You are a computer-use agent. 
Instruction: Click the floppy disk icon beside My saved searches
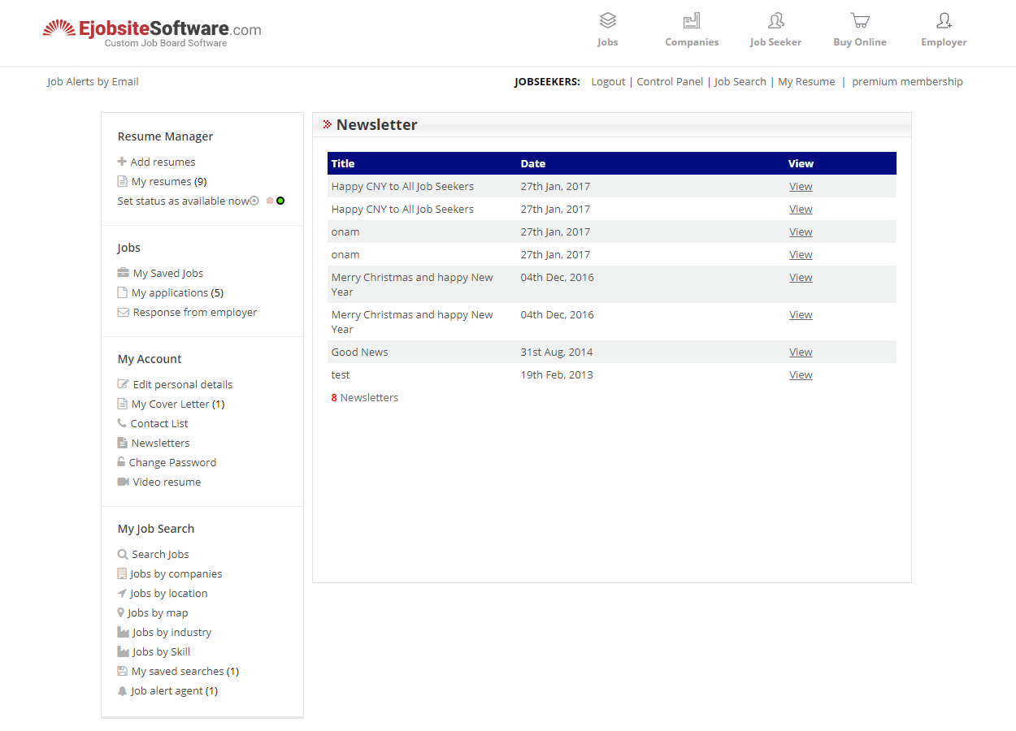click(122, 671)
